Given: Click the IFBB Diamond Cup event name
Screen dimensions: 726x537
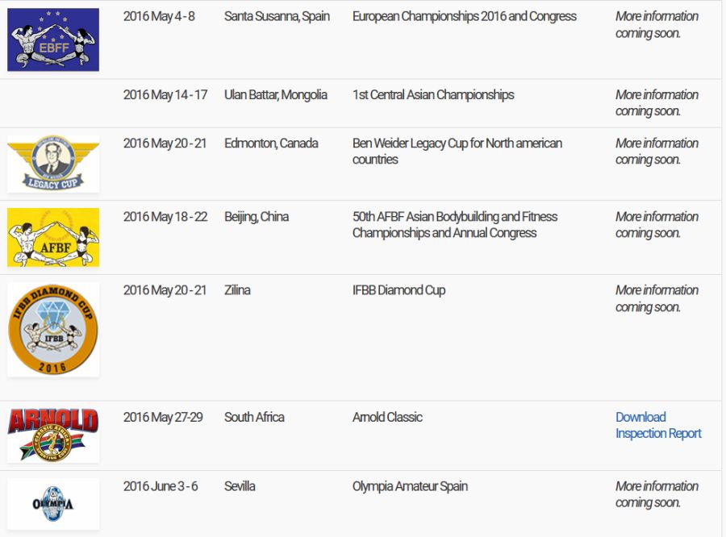Looking at the screenshot, I should click(x=398, y=290).
